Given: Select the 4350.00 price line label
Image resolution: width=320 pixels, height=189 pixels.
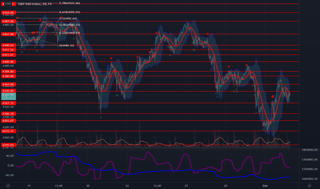Looking at the screenshot, I should coord(8,91).
